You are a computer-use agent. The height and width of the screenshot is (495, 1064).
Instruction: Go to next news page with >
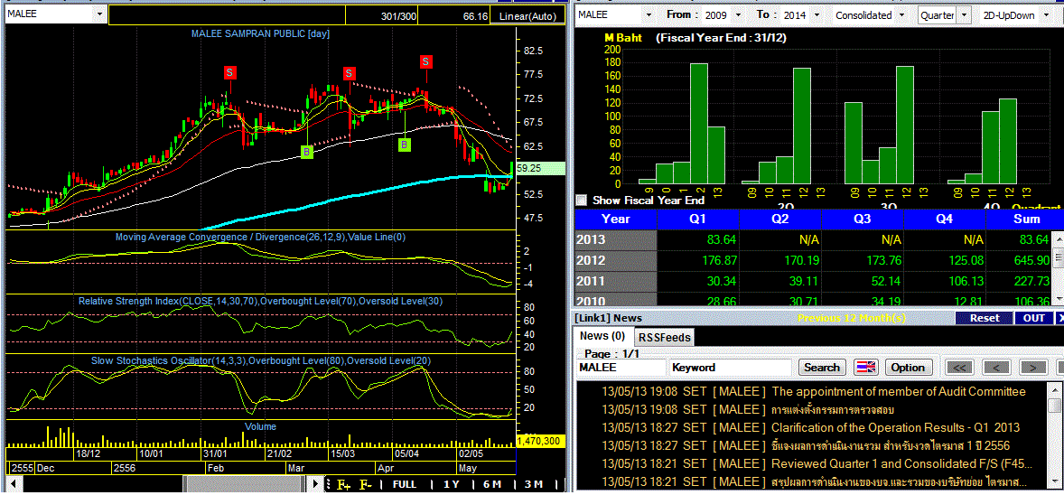(1032, 368)
